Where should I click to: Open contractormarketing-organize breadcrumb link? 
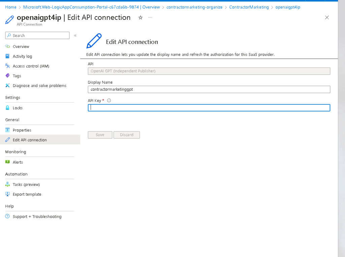pos(194,7)
